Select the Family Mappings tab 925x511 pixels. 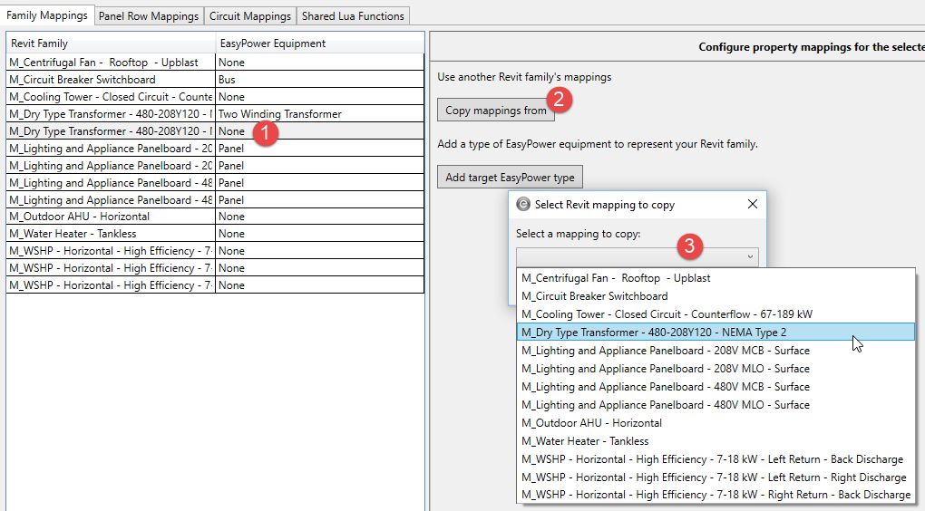(47, 16)
